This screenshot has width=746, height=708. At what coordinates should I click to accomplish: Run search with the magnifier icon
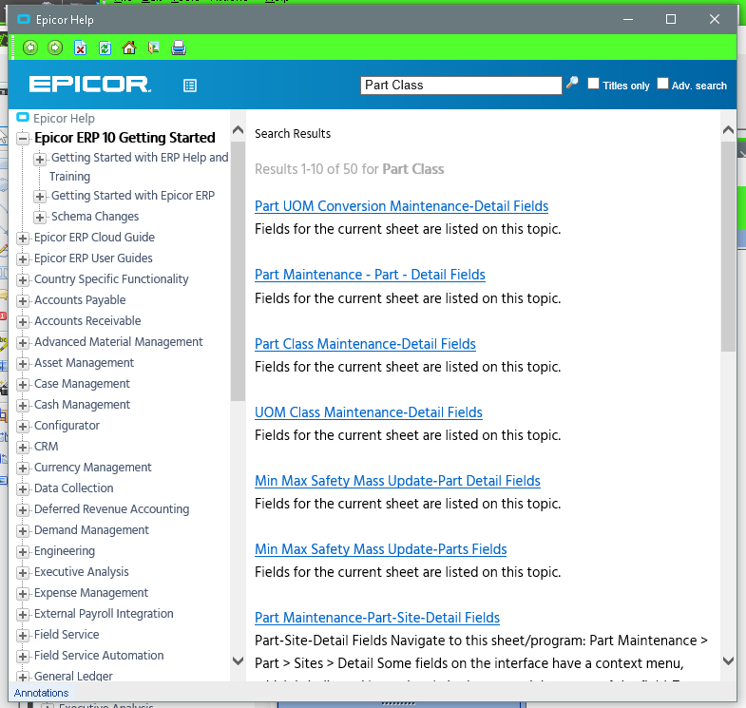pos(572,84)
